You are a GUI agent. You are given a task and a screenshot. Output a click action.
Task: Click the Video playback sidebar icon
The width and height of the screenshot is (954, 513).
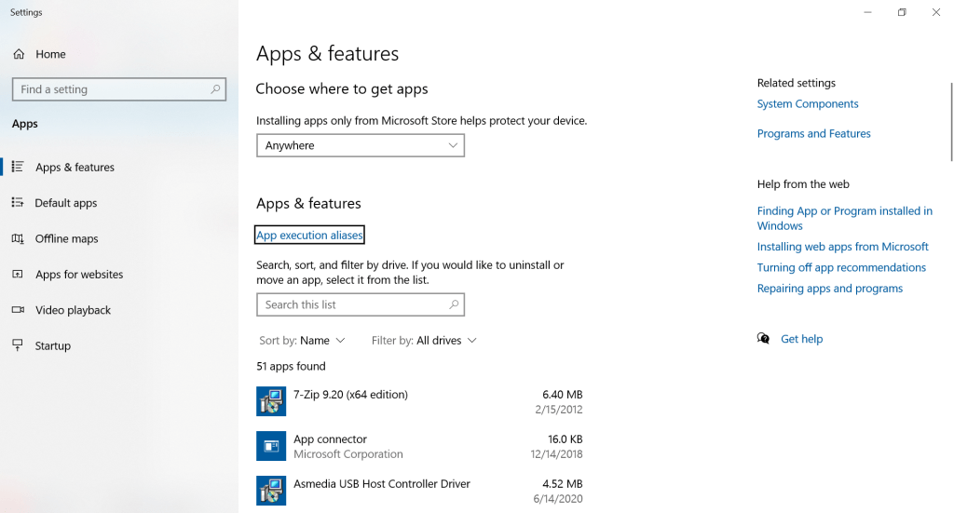point(18,310)
